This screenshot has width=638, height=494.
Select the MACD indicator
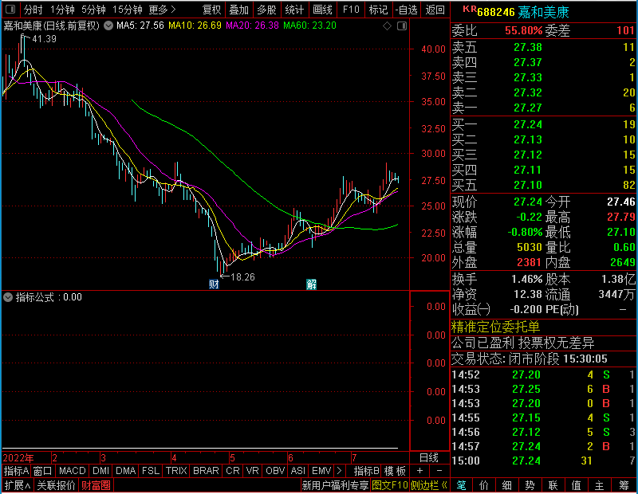click(x=72, y=471)
